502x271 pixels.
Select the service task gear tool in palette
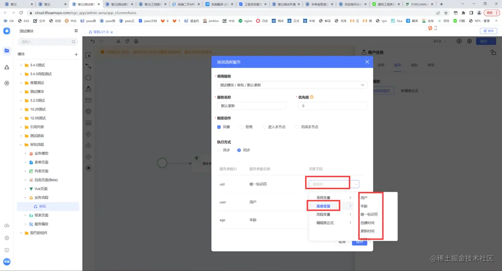[x=88, y=111]
